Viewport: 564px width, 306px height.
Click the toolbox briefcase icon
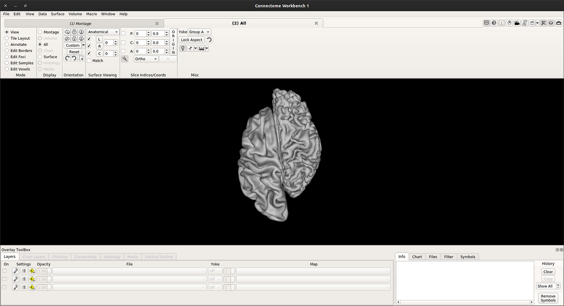coord(559,23)
